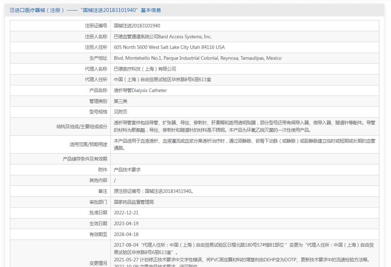Click the 产品储存条件及有效期 label
Screen dimensions: 391x267
85,159
